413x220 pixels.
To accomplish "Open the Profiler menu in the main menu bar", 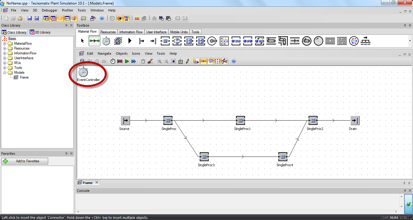I will coord(68,10).
